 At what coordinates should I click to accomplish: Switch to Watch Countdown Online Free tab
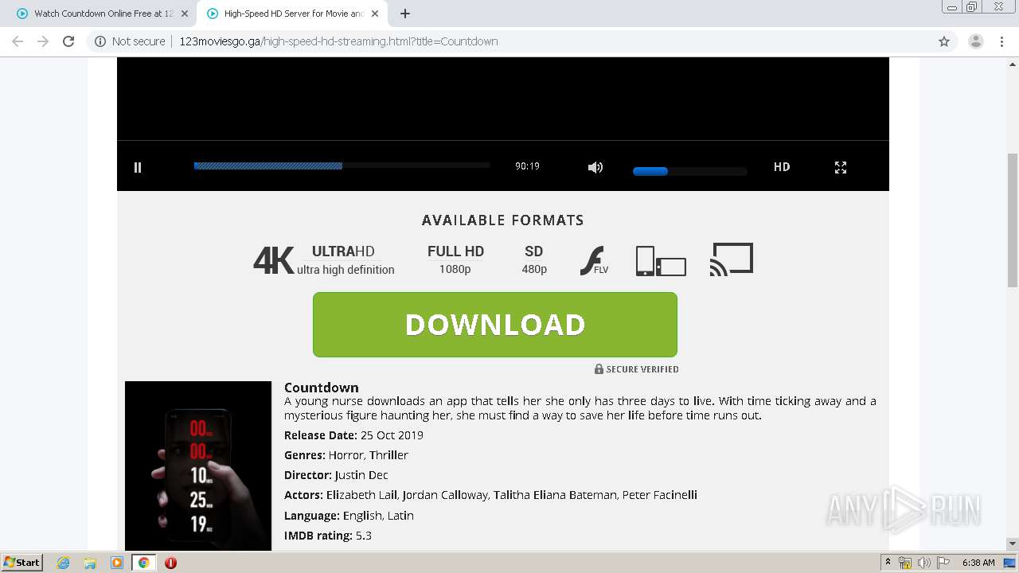(x=103, y=14)
